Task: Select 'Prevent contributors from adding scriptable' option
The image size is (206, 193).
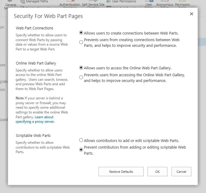Action: [81, 150]
